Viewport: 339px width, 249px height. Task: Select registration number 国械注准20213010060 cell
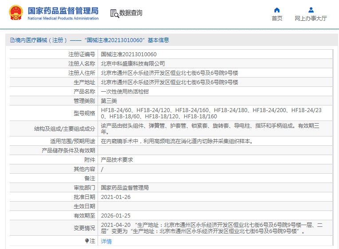129,54
